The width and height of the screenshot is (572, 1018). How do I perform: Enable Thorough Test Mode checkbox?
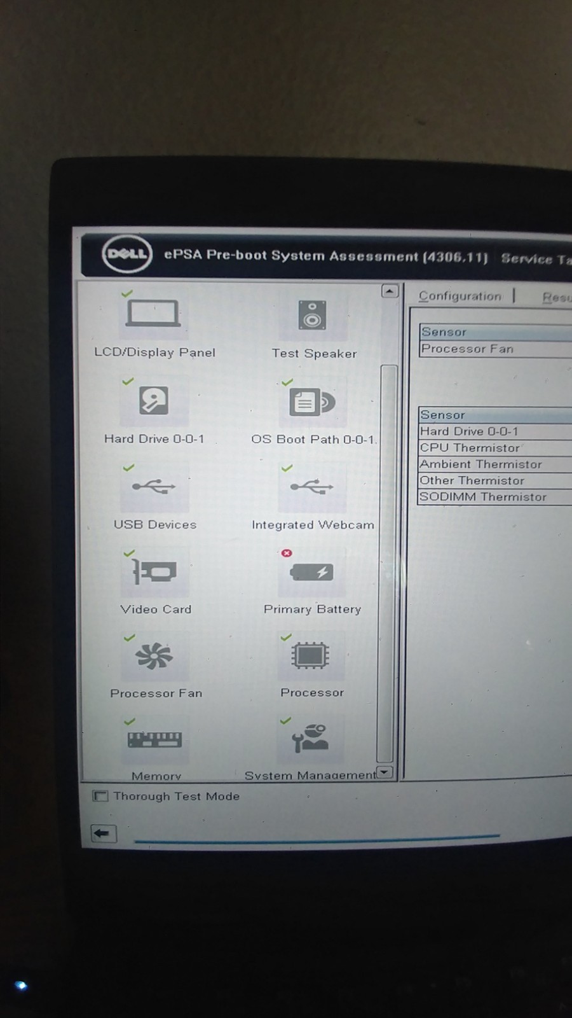coord(100,796)
